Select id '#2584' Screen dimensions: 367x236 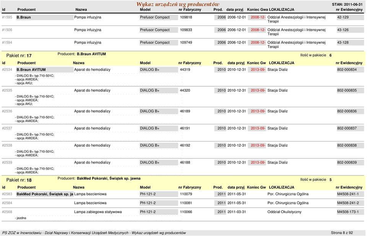pyautogui.click(x=7, y=203)
